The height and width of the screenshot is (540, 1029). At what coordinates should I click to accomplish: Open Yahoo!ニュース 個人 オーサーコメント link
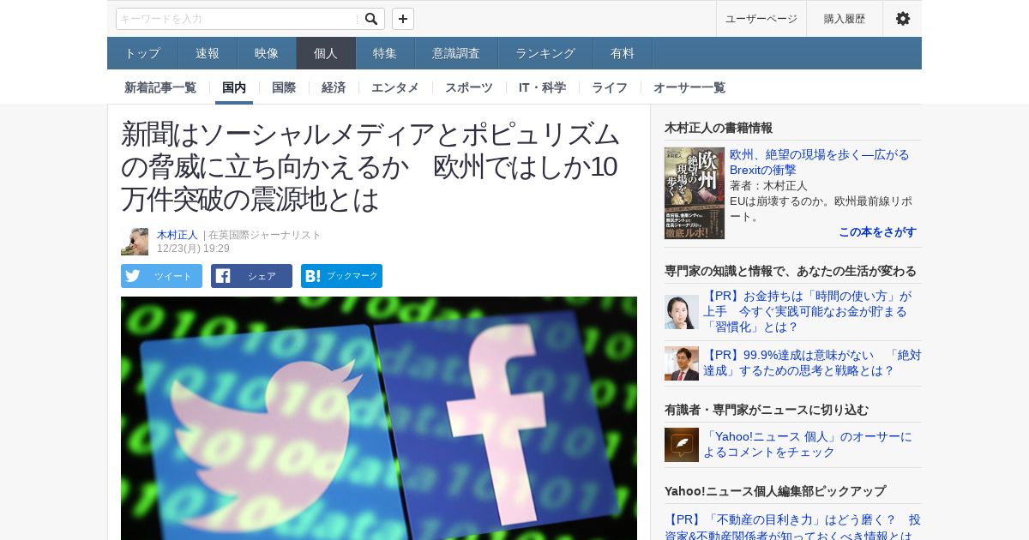click(x=808, y=444)
